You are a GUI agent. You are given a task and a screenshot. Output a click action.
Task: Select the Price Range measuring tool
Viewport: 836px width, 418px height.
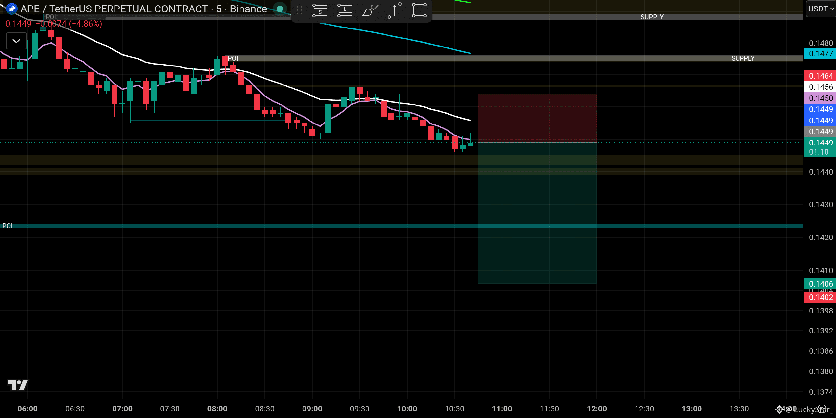tap(395, 10)
